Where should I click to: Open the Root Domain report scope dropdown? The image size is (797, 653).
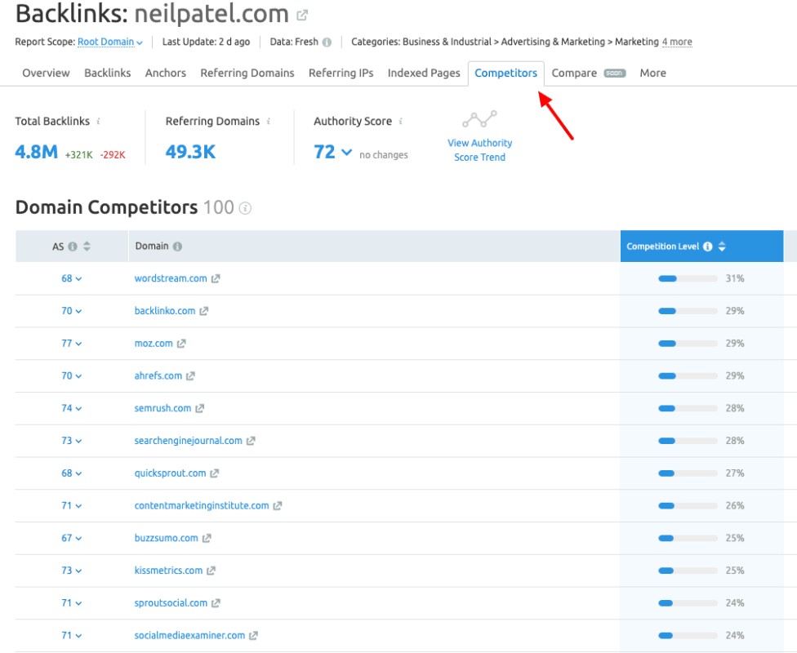point(109,42)
